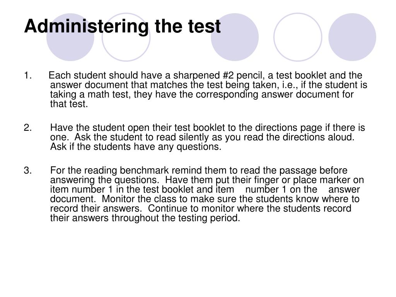Click list number 1 marker
396x297 pixels.
point(28,75)
